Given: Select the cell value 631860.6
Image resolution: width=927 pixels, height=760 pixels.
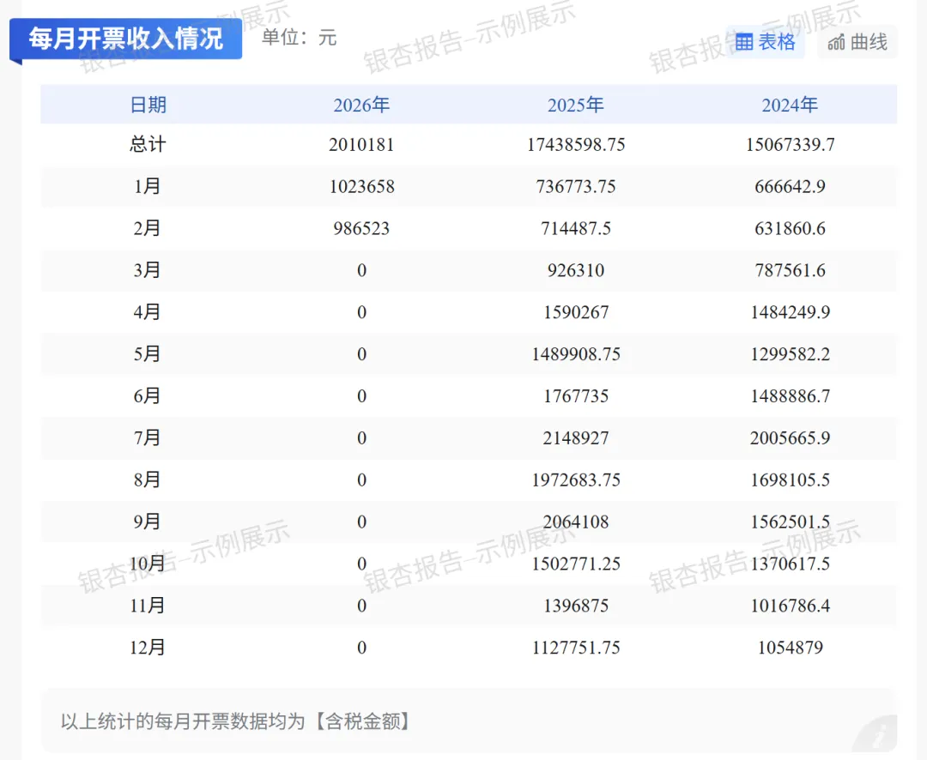Looking at the screenshot, I should tap(790, 229).
